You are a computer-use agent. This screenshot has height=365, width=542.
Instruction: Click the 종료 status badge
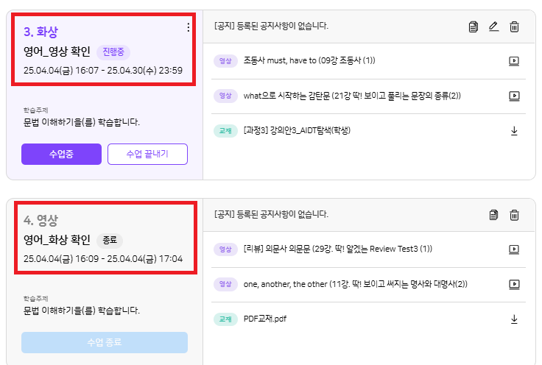110,240
